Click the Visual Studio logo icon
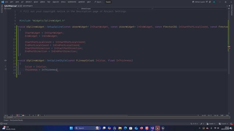The height and width of the screenshot is (131, 234). (3, 2)
